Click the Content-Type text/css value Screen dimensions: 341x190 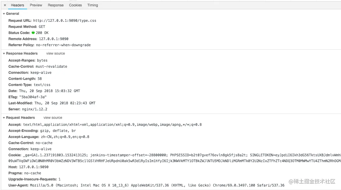pos(43,85)
